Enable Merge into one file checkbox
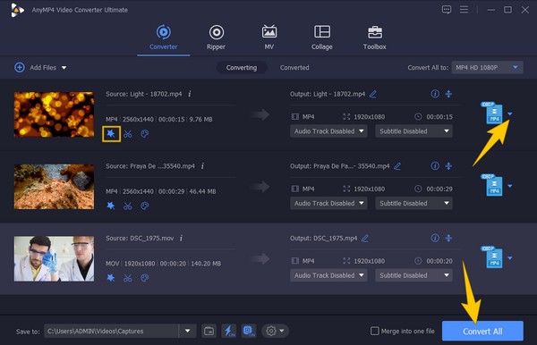 tap(375, 331)
